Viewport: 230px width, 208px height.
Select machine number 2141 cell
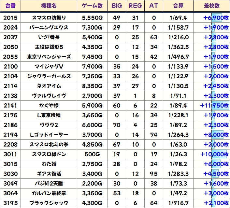tap(10, 105)
